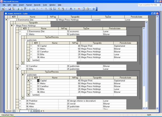The width and height of the screenshot is (162, 117).
Task: Click the Delete Record toolbar icon
Action: click(x=79, y=9)
